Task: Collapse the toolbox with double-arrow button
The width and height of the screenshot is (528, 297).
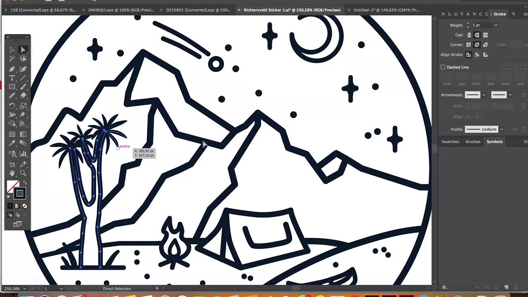Action: tap(27, 37)
